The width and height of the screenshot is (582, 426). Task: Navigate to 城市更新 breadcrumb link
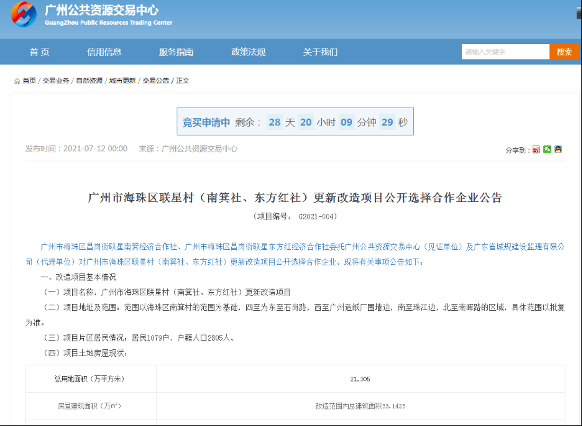(123, 81)
